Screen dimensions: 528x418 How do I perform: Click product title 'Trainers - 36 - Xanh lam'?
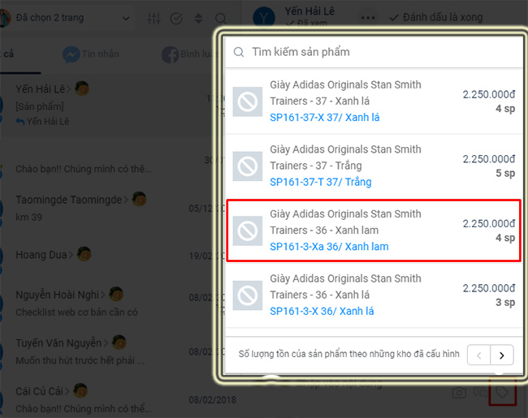pos(324,231)
